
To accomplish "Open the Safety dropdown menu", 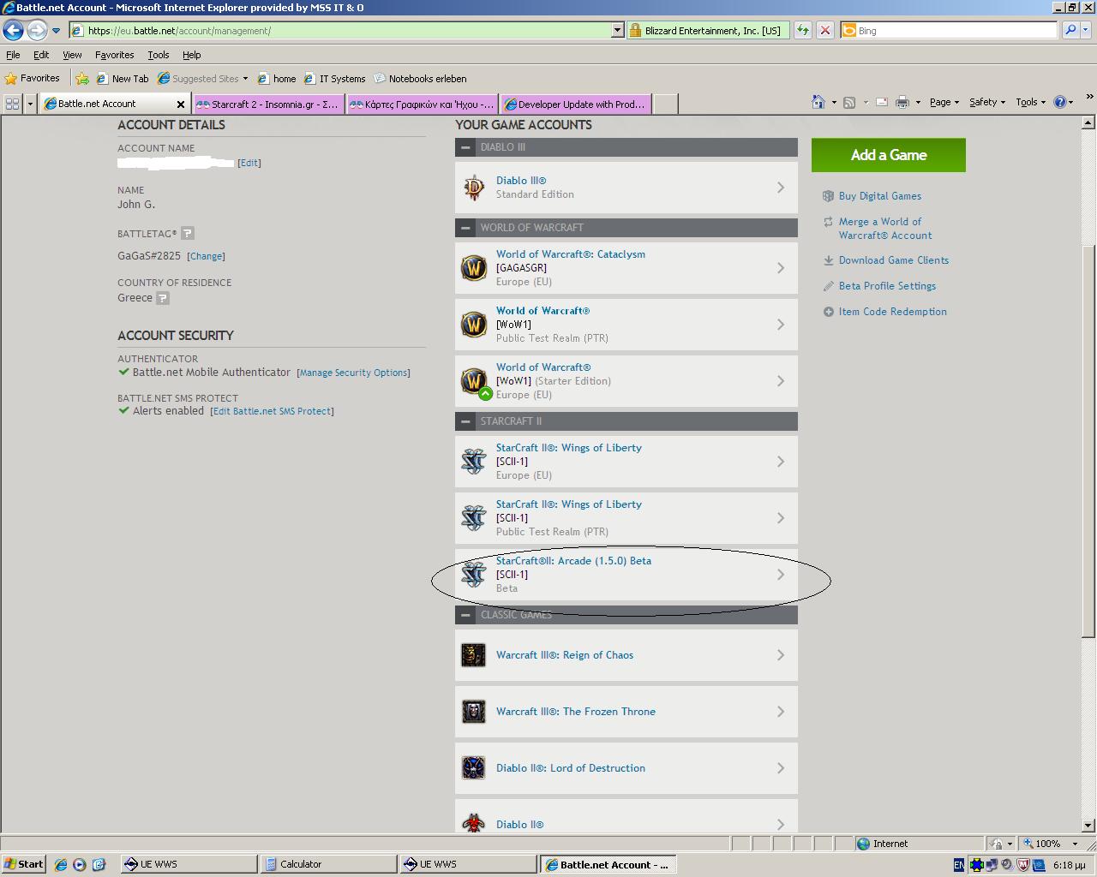I will pos(987,102).
